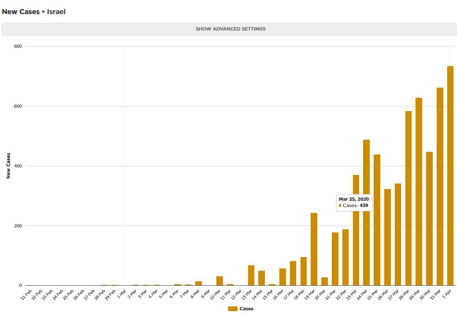This screenshot has height=315, width=457.
Task: Select the 8 Mar bar
Action: 198,283
